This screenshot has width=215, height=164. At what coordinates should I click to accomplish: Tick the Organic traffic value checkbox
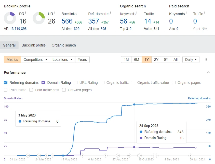coord(133,83)
